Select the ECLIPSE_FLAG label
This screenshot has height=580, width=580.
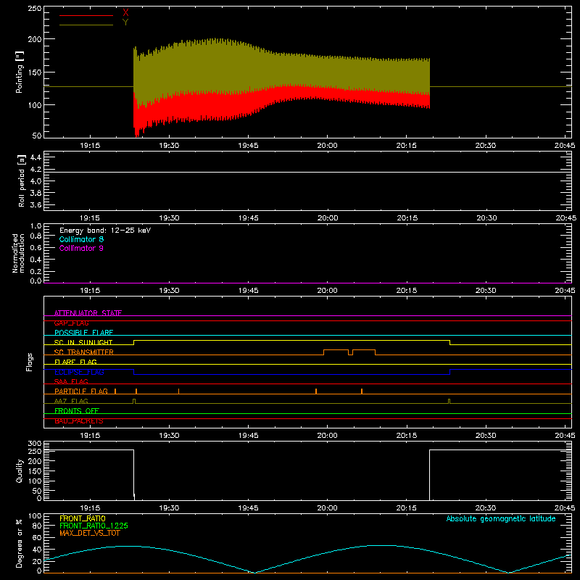pos(79,372)
